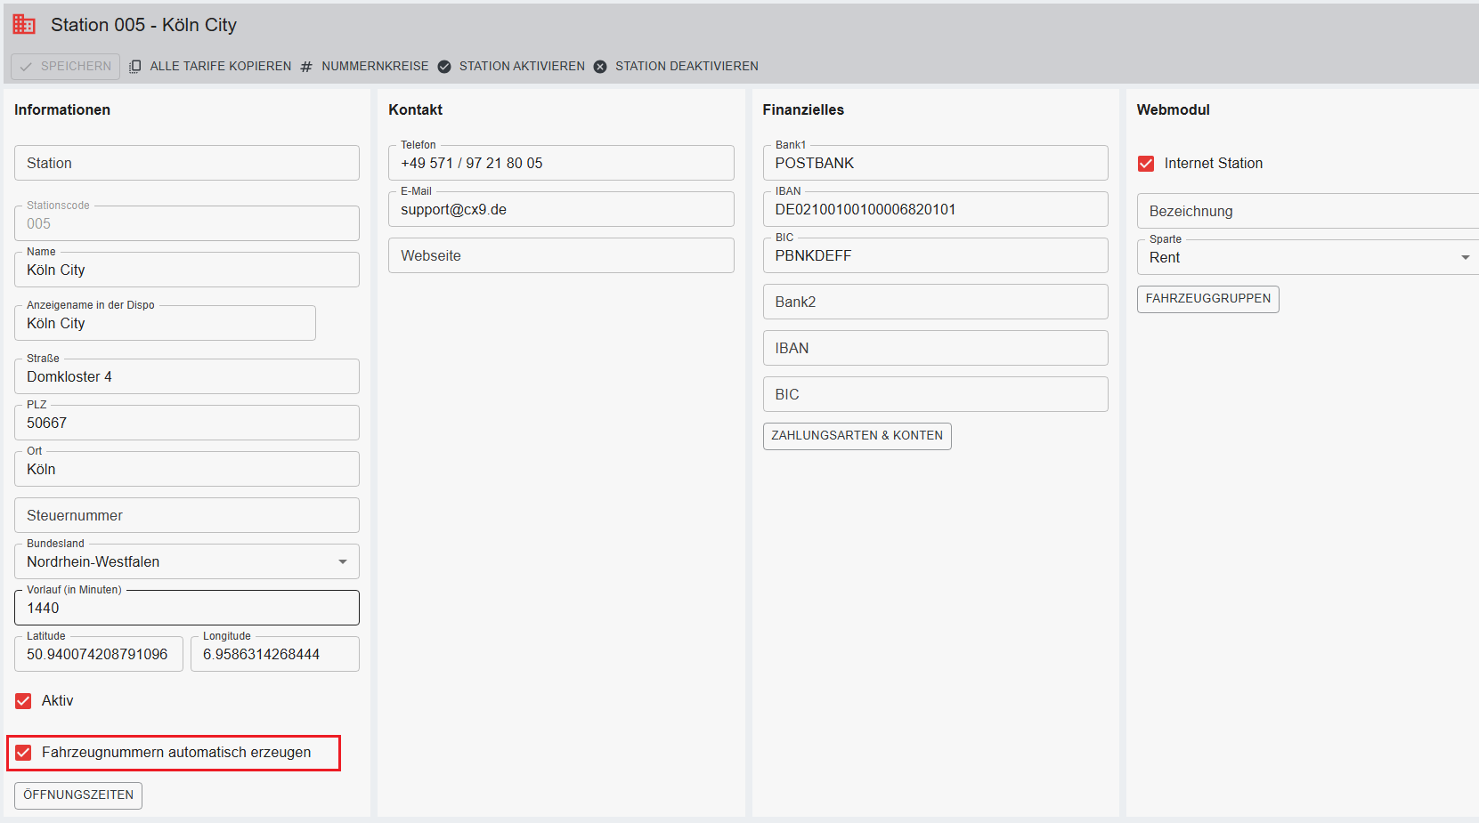Viewport: 1479px width, 823px height.
Task: Focus the Webseite input field
Action: (561, 256)
